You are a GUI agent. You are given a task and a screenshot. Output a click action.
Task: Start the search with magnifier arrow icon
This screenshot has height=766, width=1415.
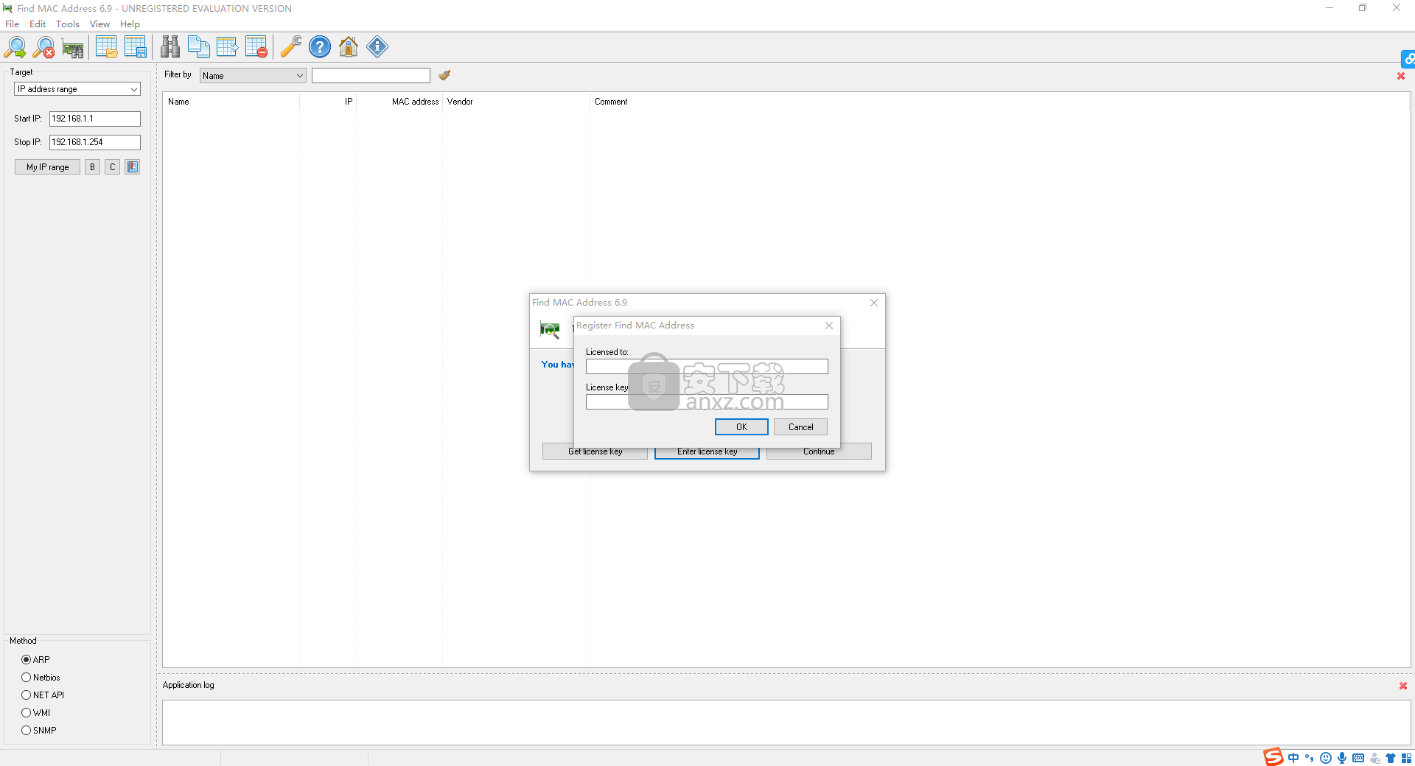(15, 47)
